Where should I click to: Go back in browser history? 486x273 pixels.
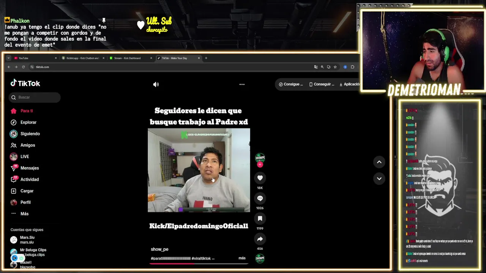point(9,67)
